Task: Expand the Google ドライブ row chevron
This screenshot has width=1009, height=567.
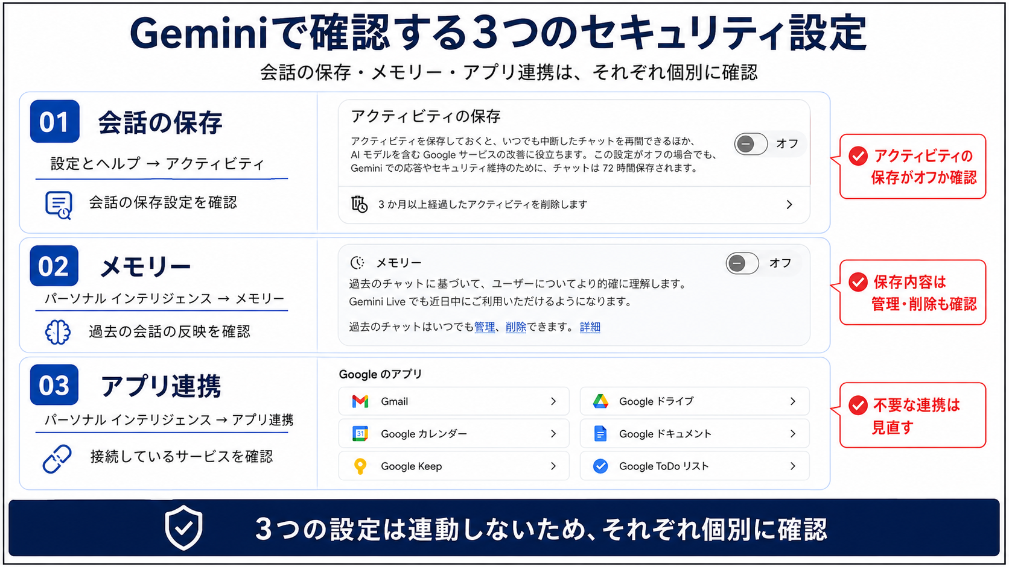Action: click(x=793, y=401)
